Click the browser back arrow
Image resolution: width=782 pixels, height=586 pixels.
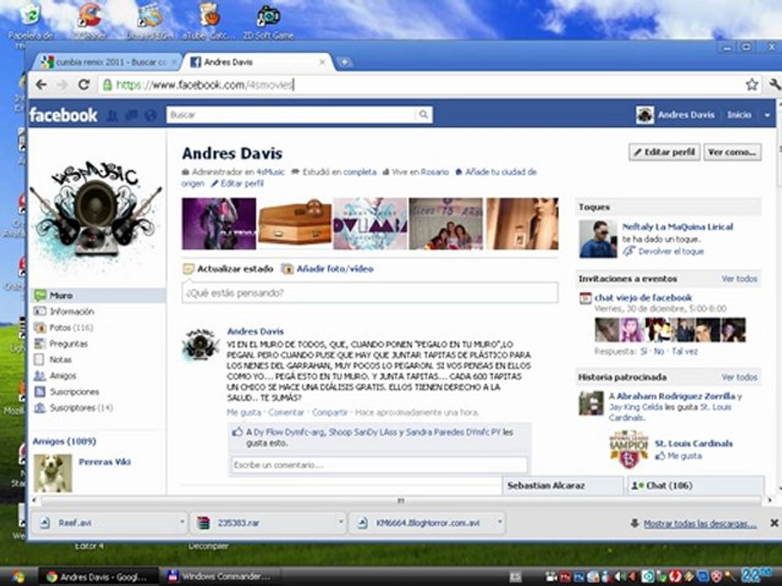click(x=41, y=85)
